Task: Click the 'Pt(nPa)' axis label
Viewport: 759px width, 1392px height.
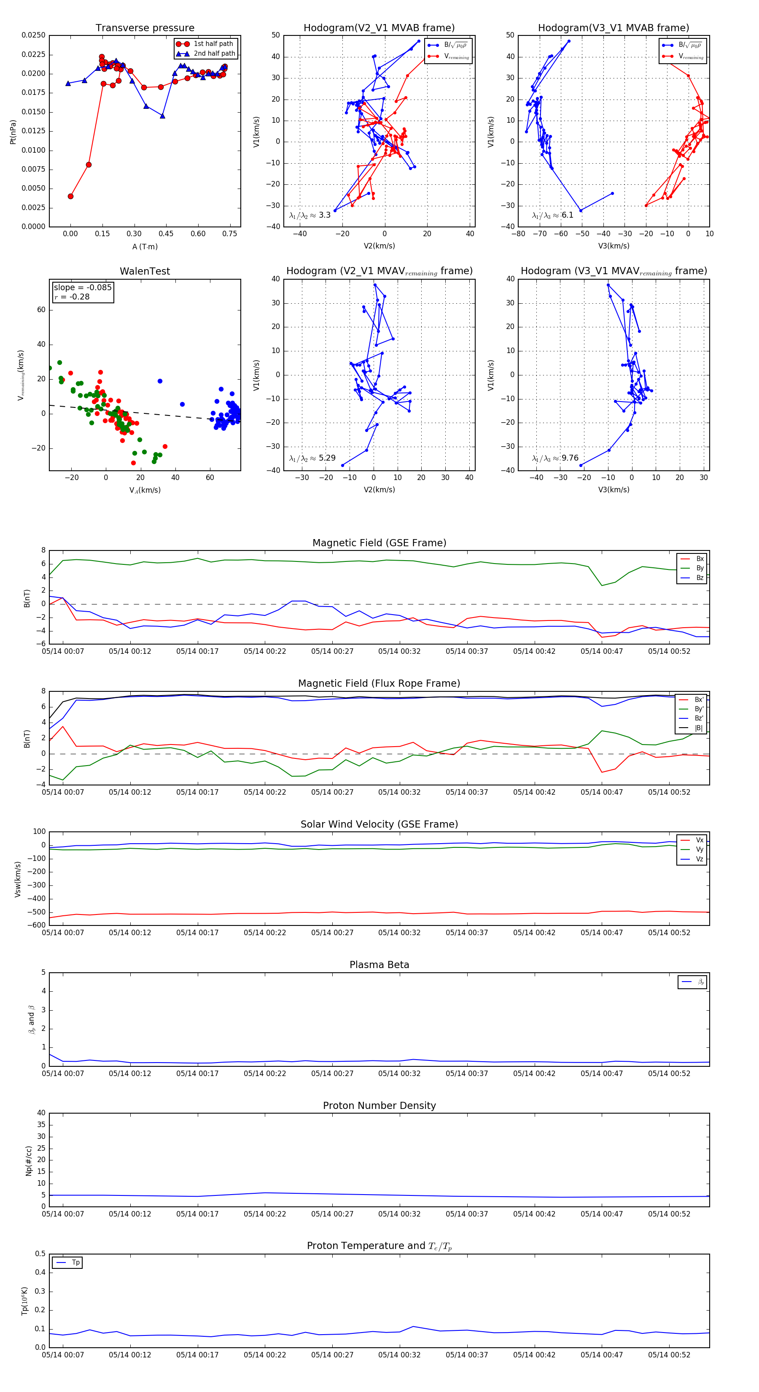Action: pyautogui.click(x=13, y=132)
